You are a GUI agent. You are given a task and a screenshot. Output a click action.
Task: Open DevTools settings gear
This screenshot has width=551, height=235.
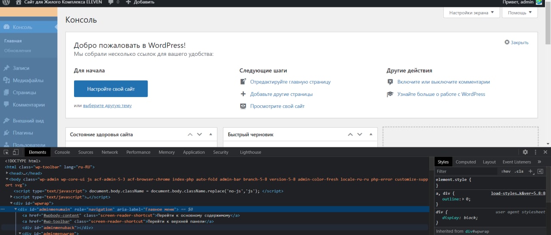tap(525, 152)
